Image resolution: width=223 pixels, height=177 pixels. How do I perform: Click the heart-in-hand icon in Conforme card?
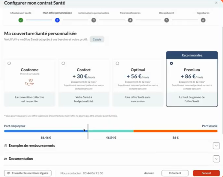29,82
